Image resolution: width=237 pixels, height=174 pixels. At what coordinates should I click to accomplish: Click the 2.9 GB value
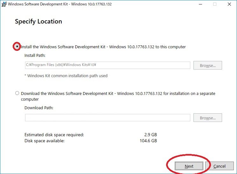point(151,135)
